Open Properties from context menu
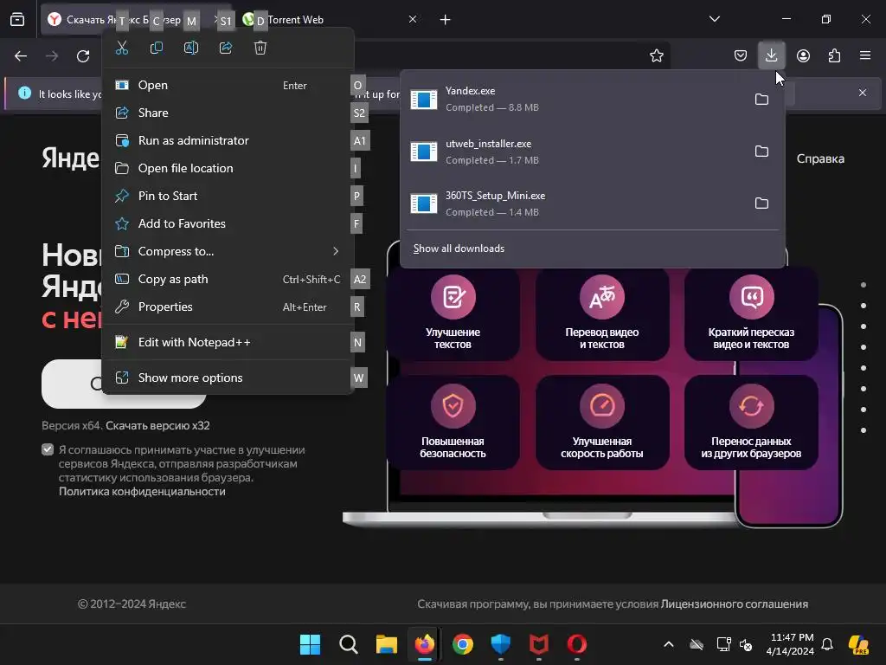This screenshot has height=665, width=886. [228, 307]
